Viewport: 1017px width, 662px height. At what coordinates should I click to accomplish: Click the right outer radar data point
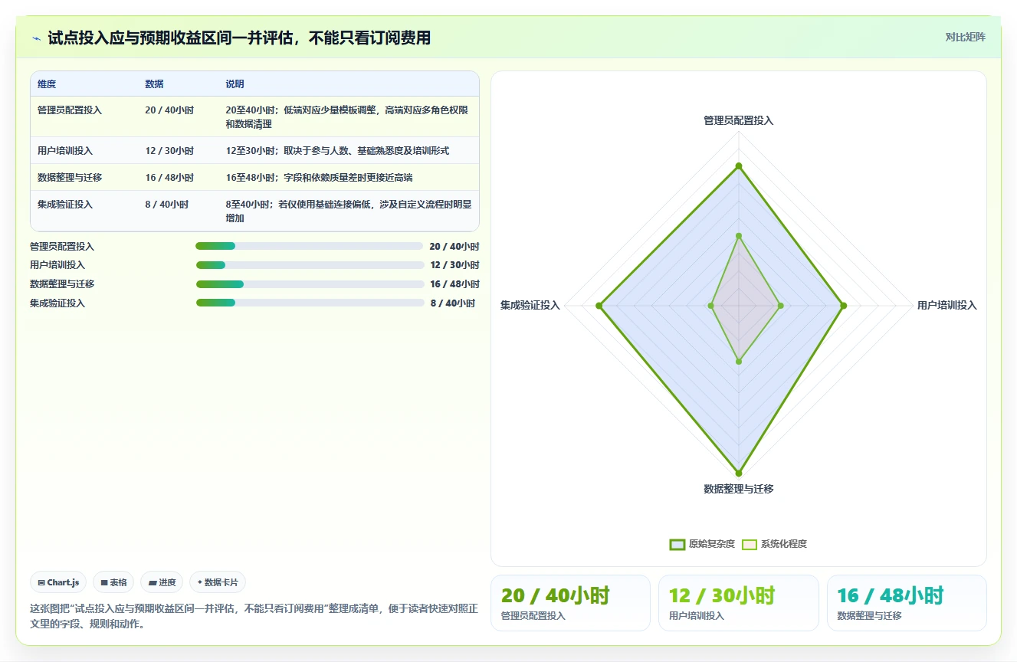[x=844, y=306]
